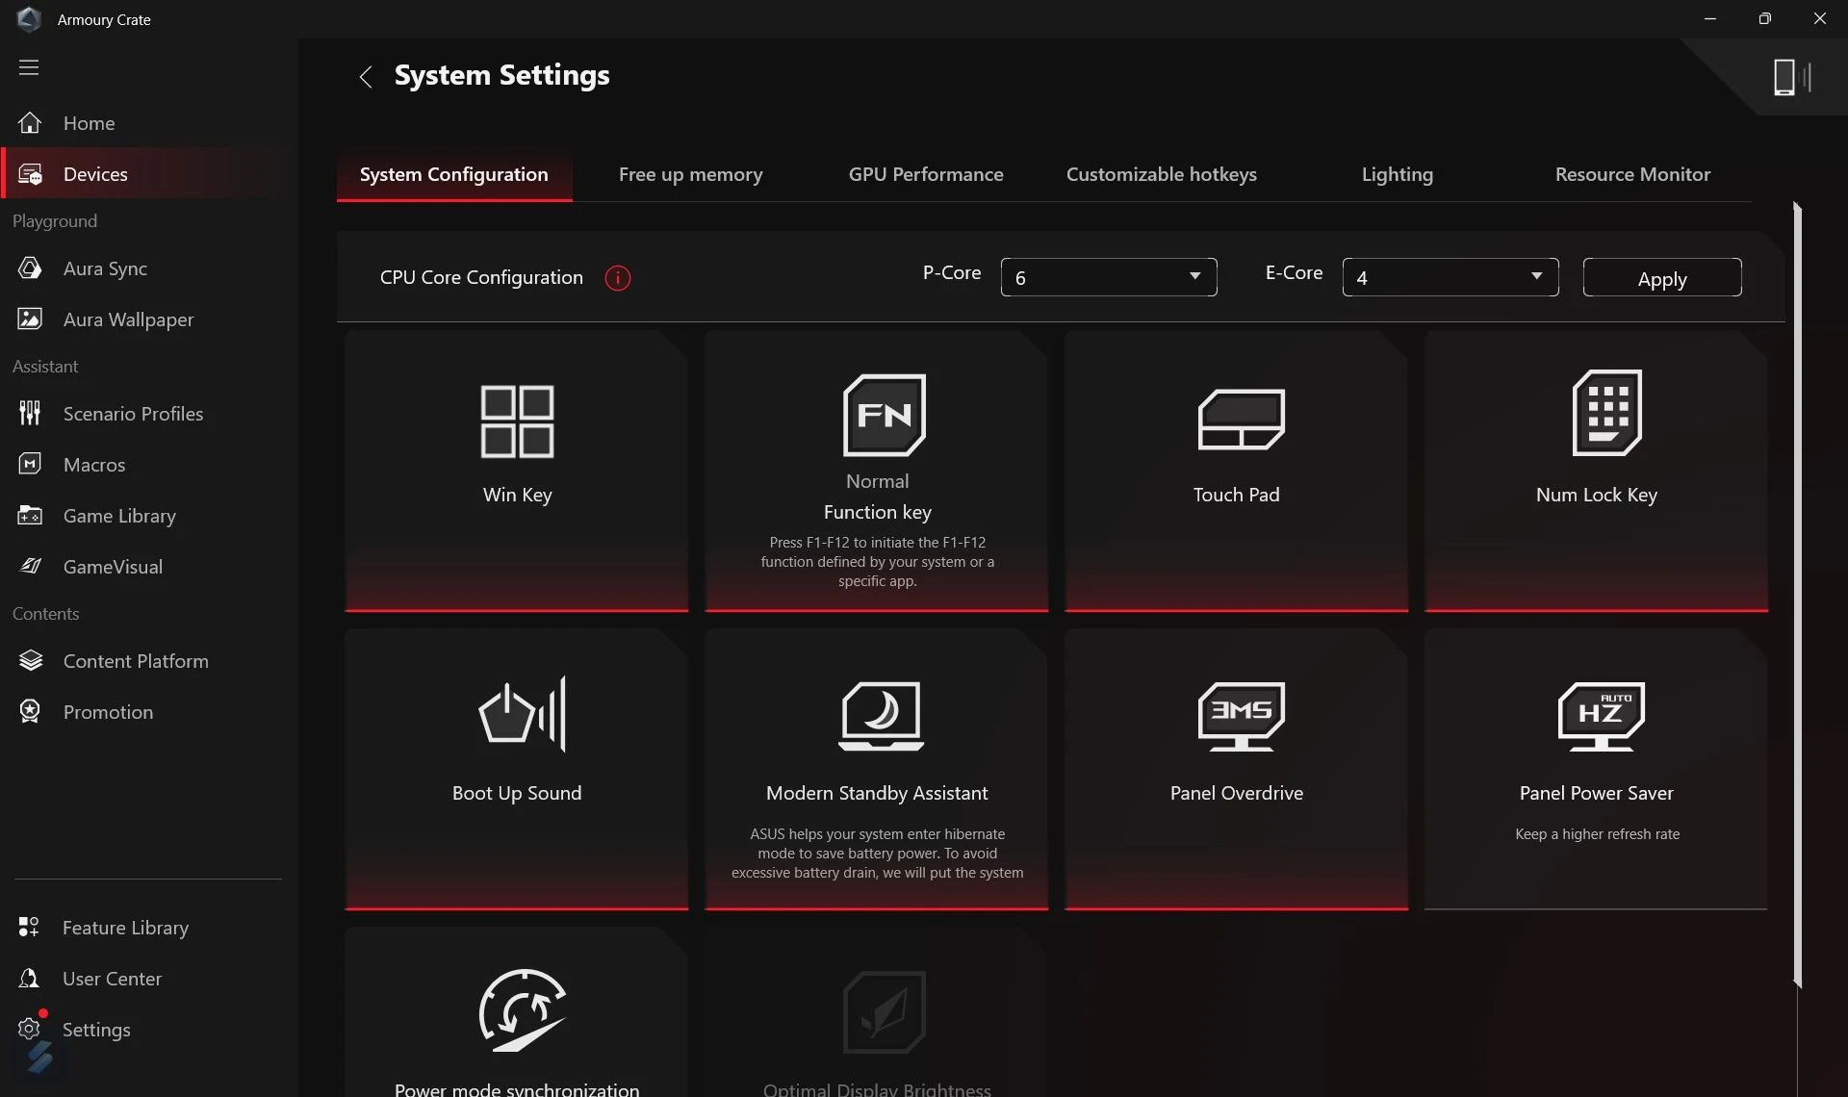The width and height of the screenshot is (1848, 1097).
Task: Switch to GPU Performance tab
Action: (x=926, y=175)
